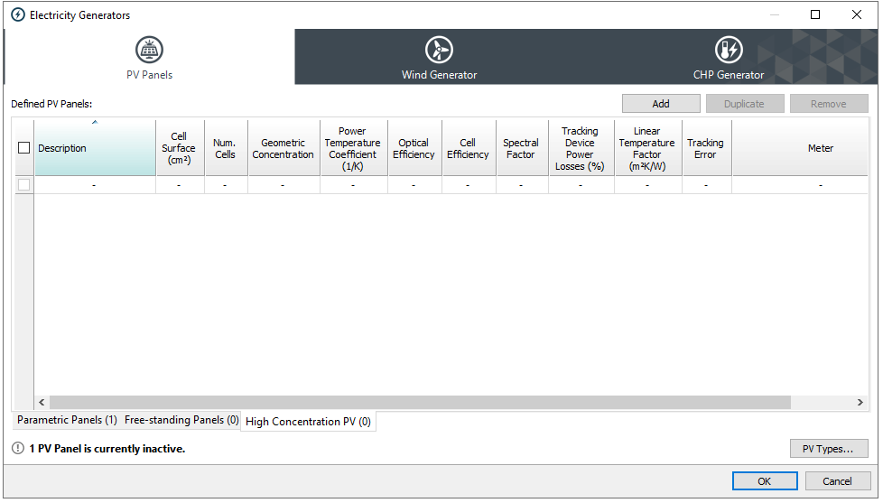Click the horizontal scrollbar thumb
This screenshot has height=503, width=883.
(420, 402)
